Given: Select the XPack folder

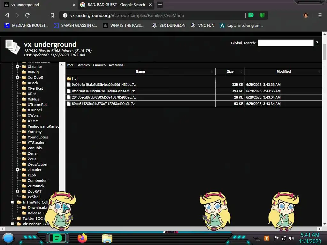Looking at the screenshot, I should coord(30,83).
